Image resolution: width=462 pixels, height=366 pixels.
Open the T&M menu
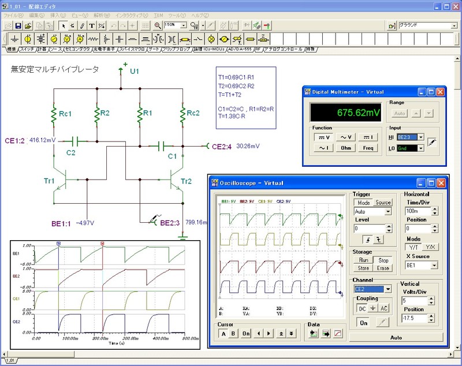pos(158,14)
